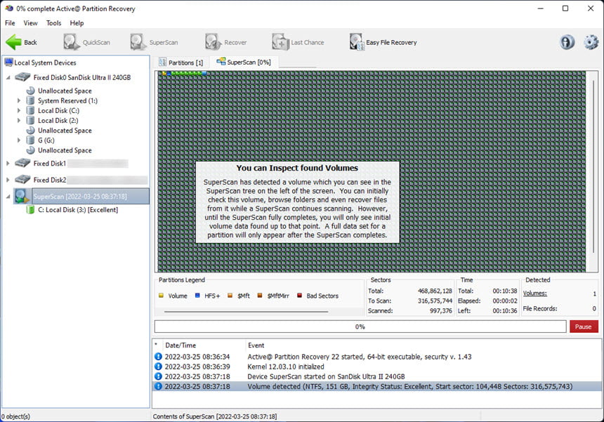
Task: Open the info icon in the toolbar
Action: [x=567, y=42]
